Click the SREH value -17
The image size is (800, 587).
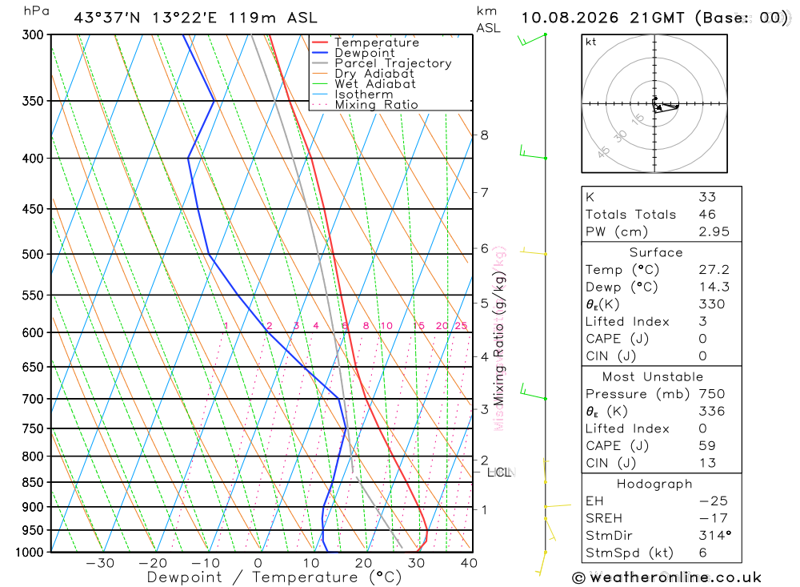coord(714,519)
